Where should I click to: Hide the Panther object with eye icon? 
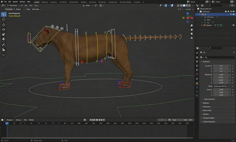coord(234,25)
